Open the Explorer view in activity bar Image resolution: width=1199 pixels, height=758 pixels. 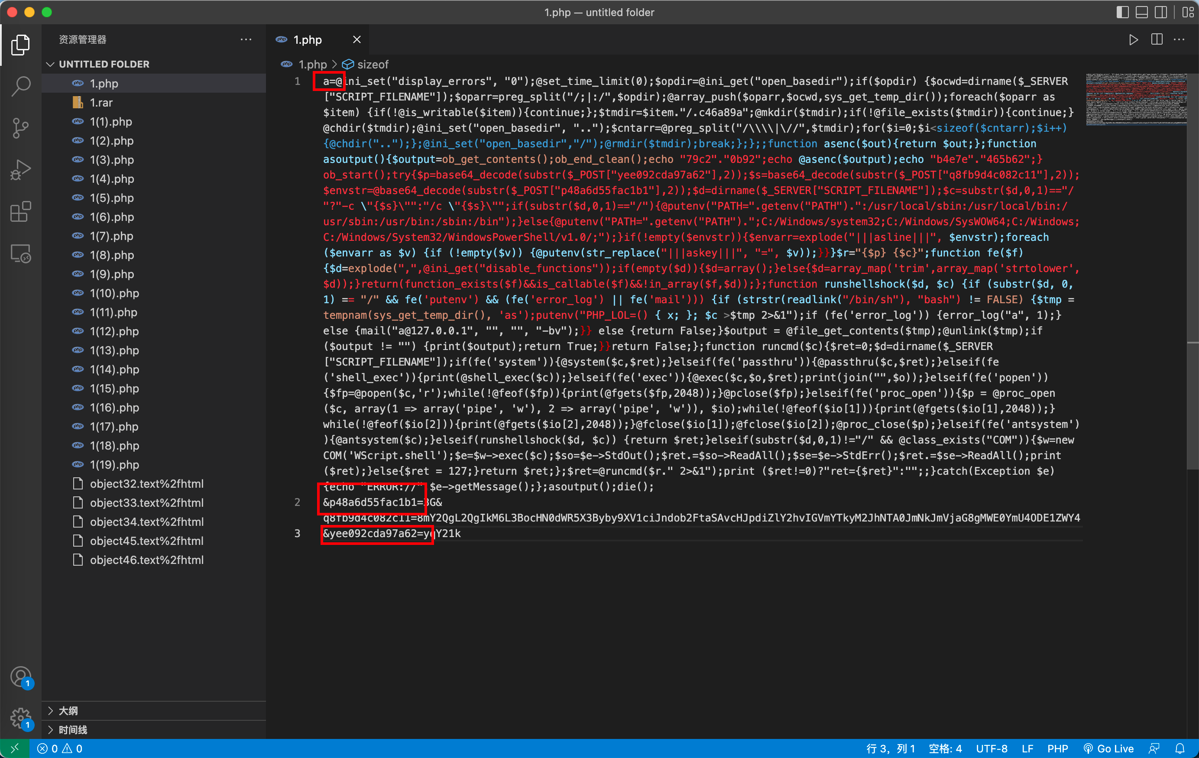coord(20,45)
